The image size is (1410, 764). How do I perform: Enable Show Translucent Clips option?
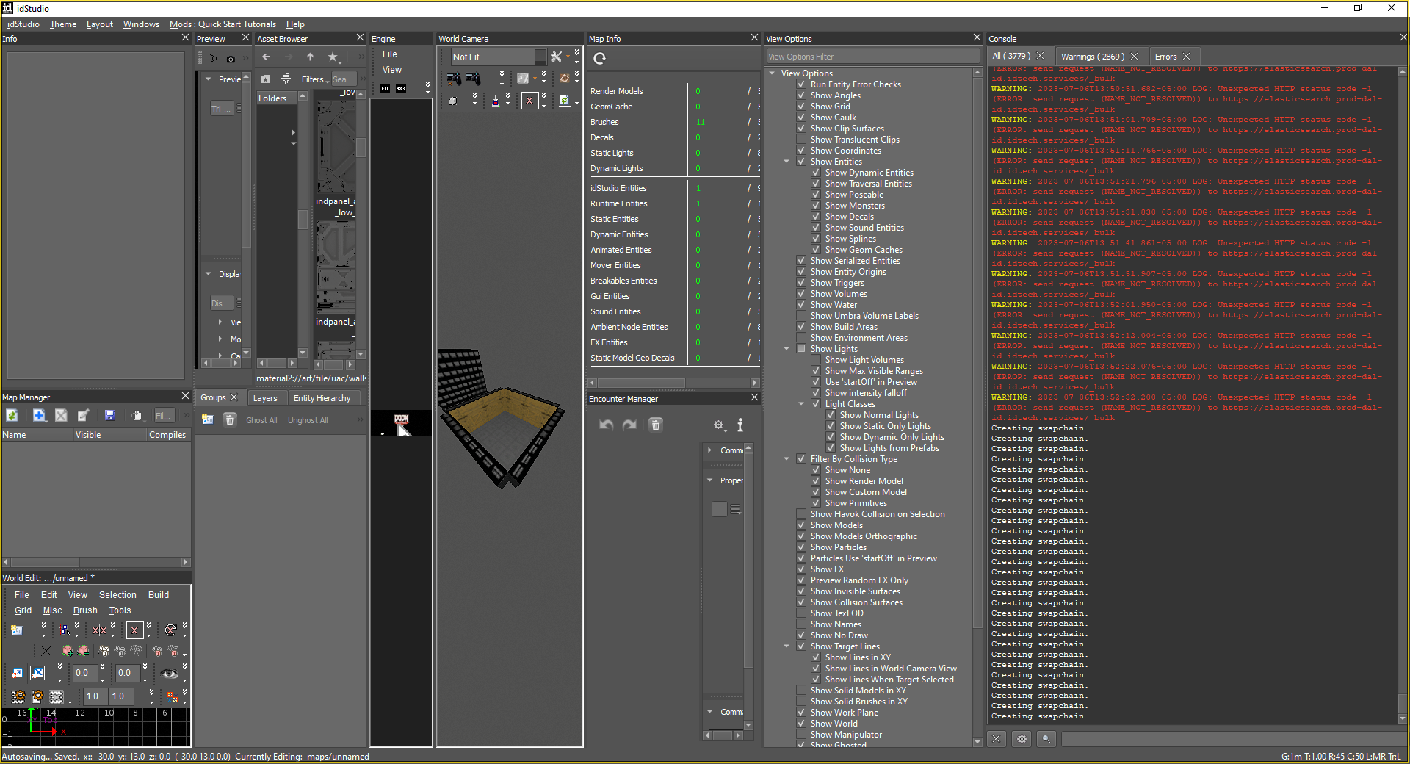point(802,140)
